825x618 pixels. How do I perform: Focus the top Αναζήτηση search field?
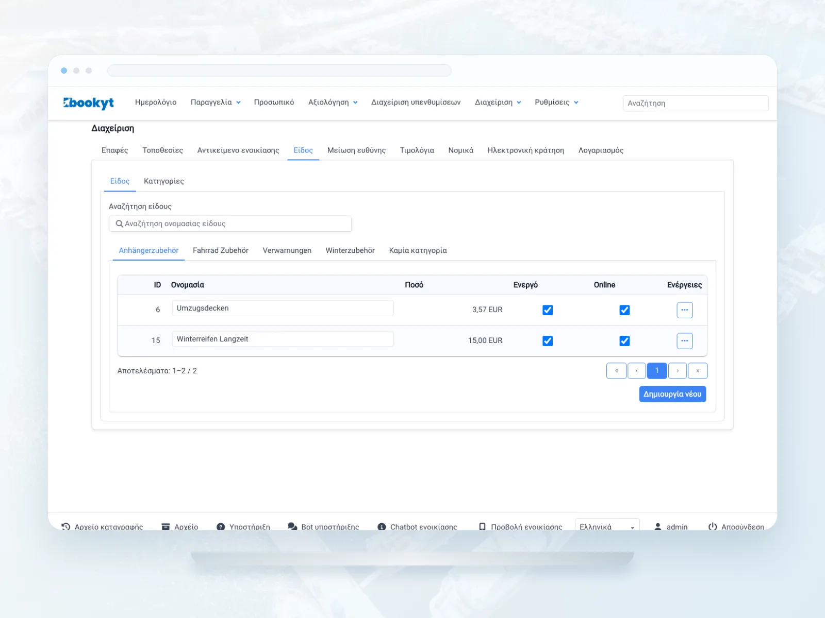point(696,103)
